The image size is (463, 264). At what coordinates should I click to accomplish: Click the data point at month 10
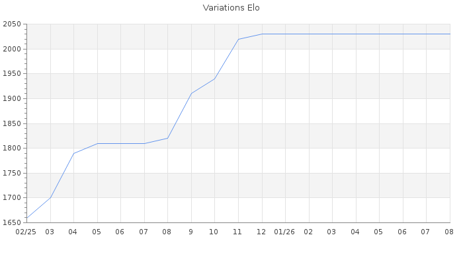215,79
